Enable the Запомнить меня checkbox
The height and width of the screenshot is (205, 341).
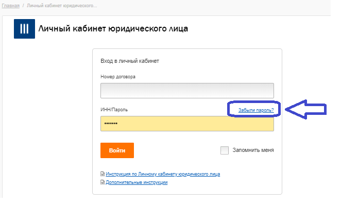tap(225, 150)
